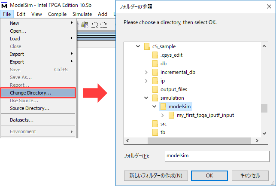Collapse the c5_sample folder

[138, 46]
